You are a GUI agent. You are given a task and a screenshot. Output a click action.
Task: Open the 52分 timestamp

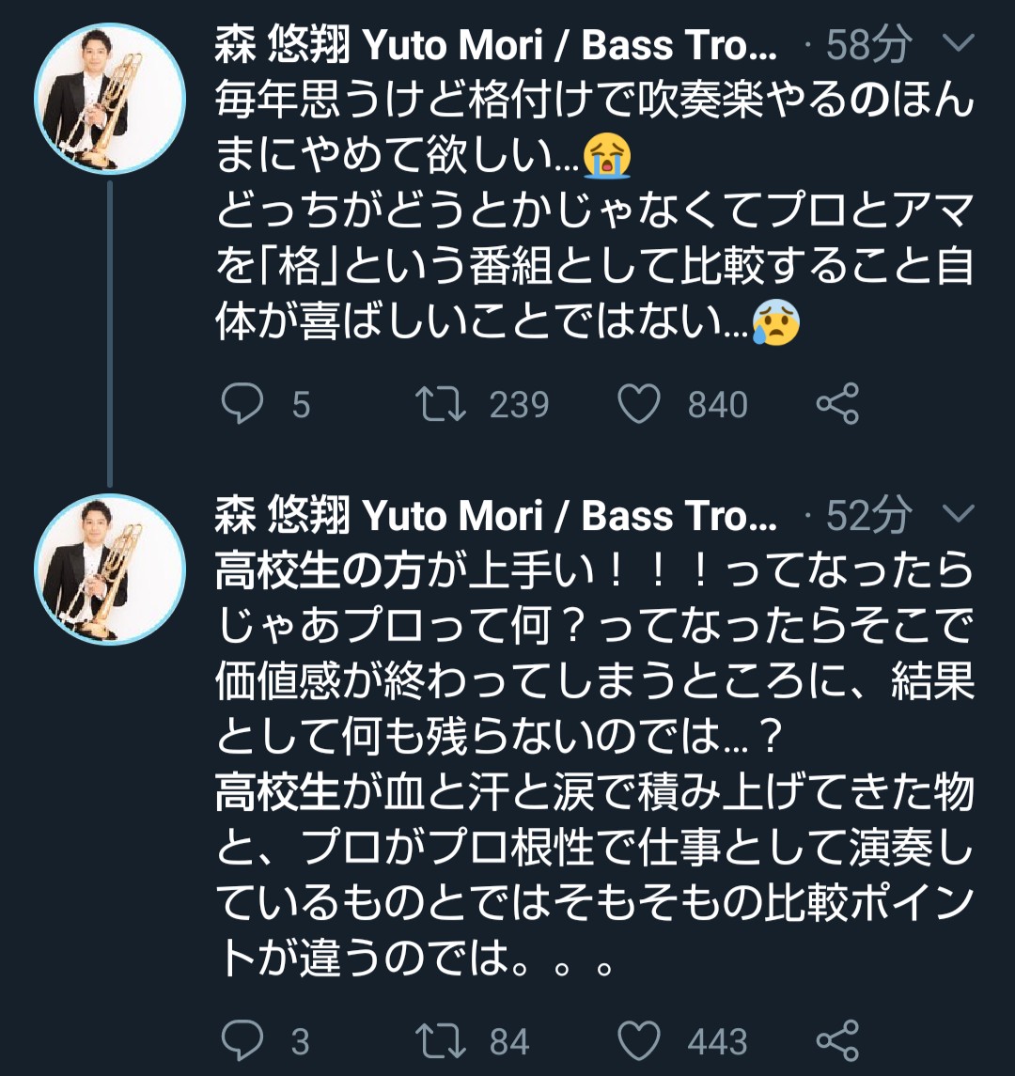(x=868, y=515)
